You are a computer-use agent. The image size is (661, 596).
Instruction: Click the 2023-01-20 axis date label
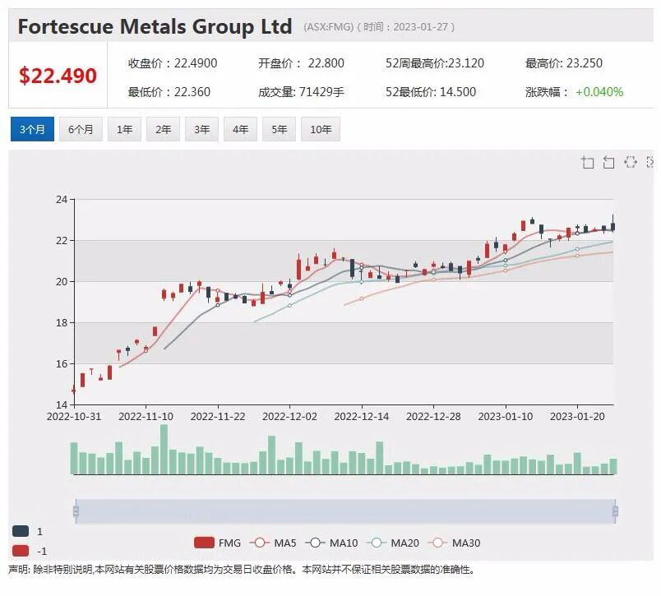tap(577, 417)
